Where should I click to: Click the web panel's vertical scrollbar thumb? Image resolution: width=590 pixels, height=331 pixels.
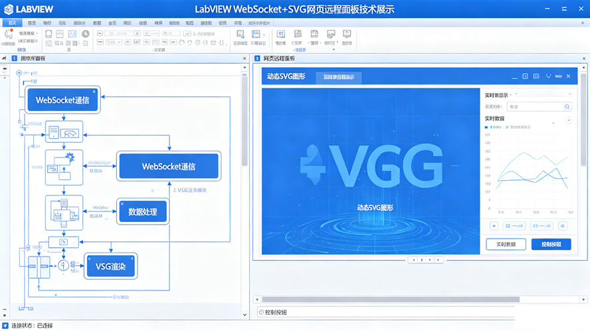(583, 120)
